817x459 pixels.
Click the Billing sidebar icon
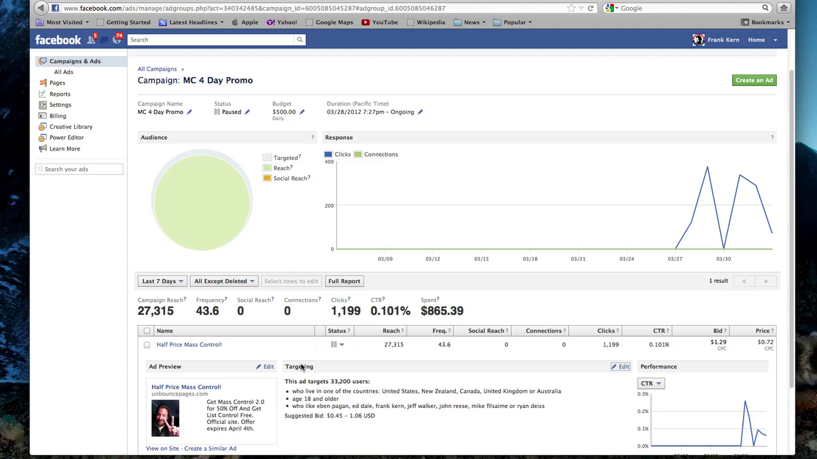click(x=43, y=116)
